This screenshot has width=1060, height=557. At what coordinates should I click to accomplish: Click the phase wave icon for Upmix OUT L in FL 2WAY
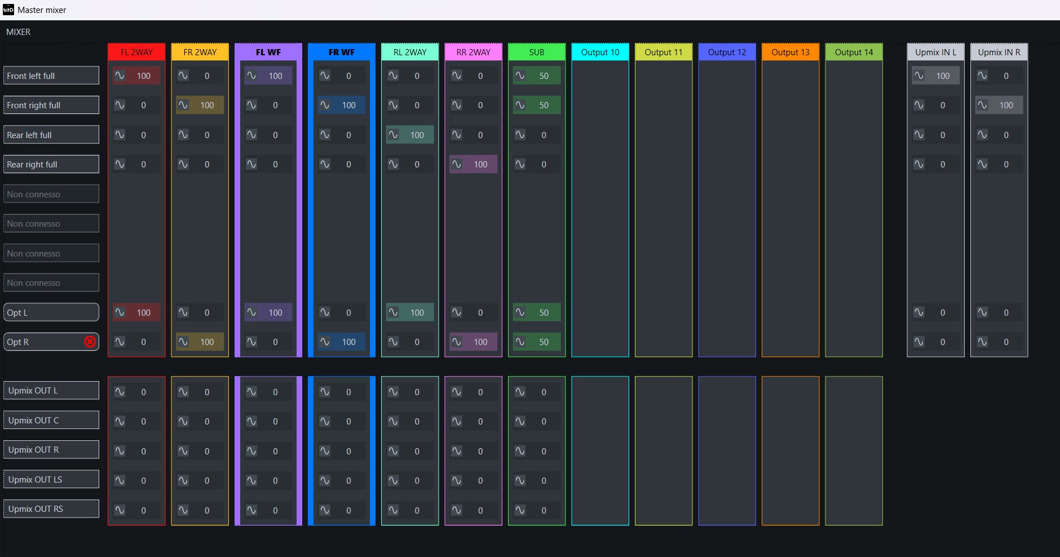120,392
